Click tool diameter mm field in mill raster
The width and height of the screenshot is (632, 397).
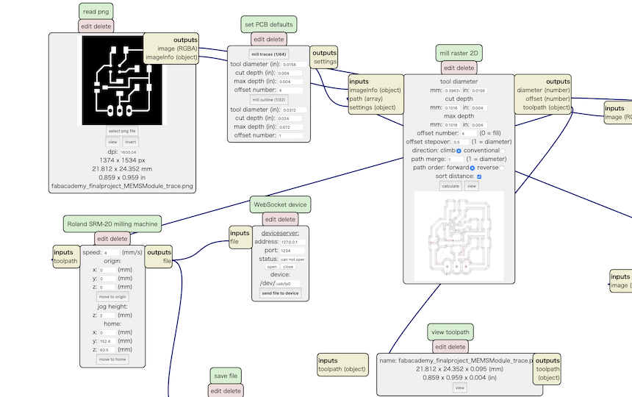pyautogui.click(x=452, y=91)
